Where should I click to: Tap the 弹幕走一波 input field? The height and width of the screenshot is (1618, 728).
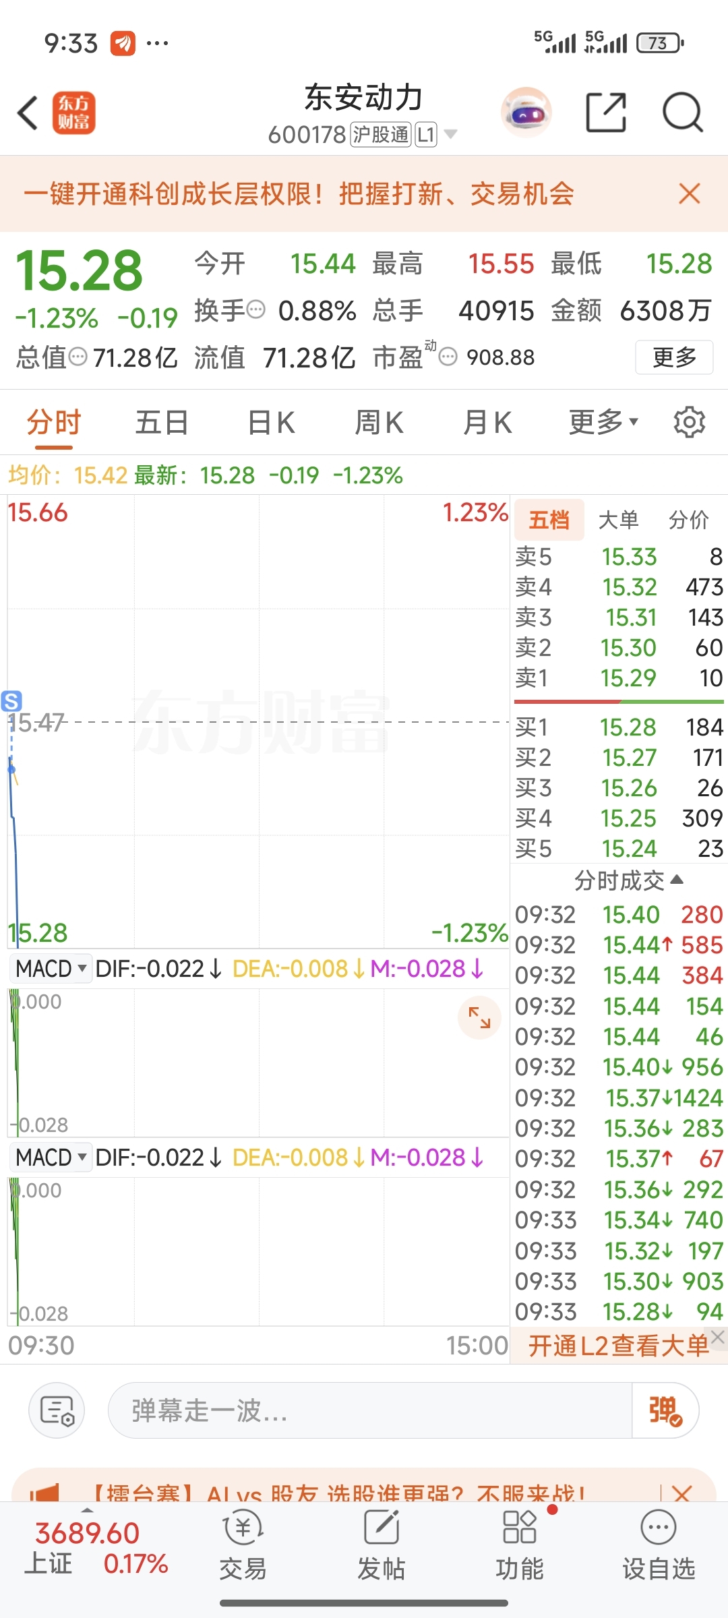click(370, 1410)
